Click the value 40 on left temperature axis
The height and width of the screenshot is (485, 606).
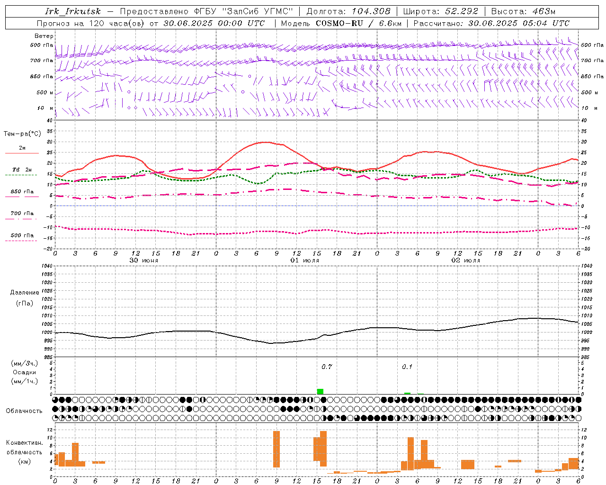50,120
